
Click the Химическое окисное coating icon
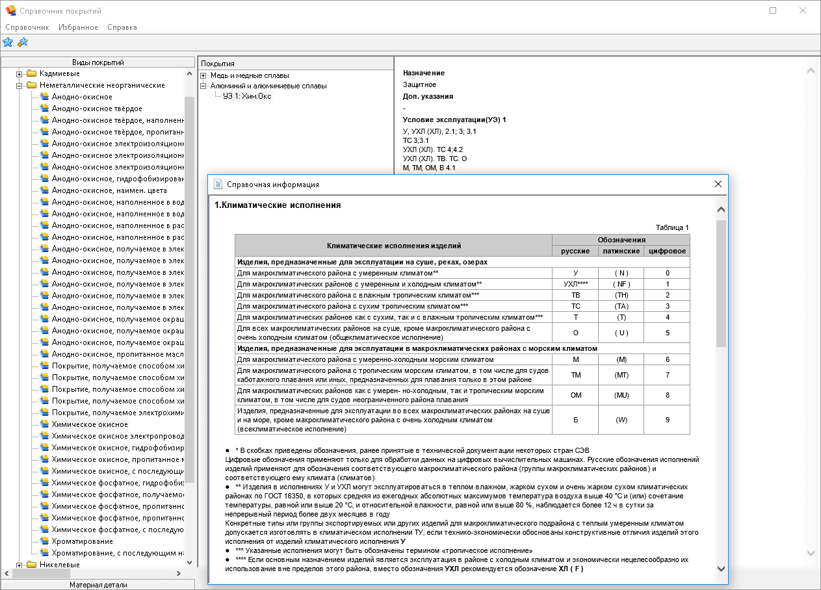click(44, 424)
